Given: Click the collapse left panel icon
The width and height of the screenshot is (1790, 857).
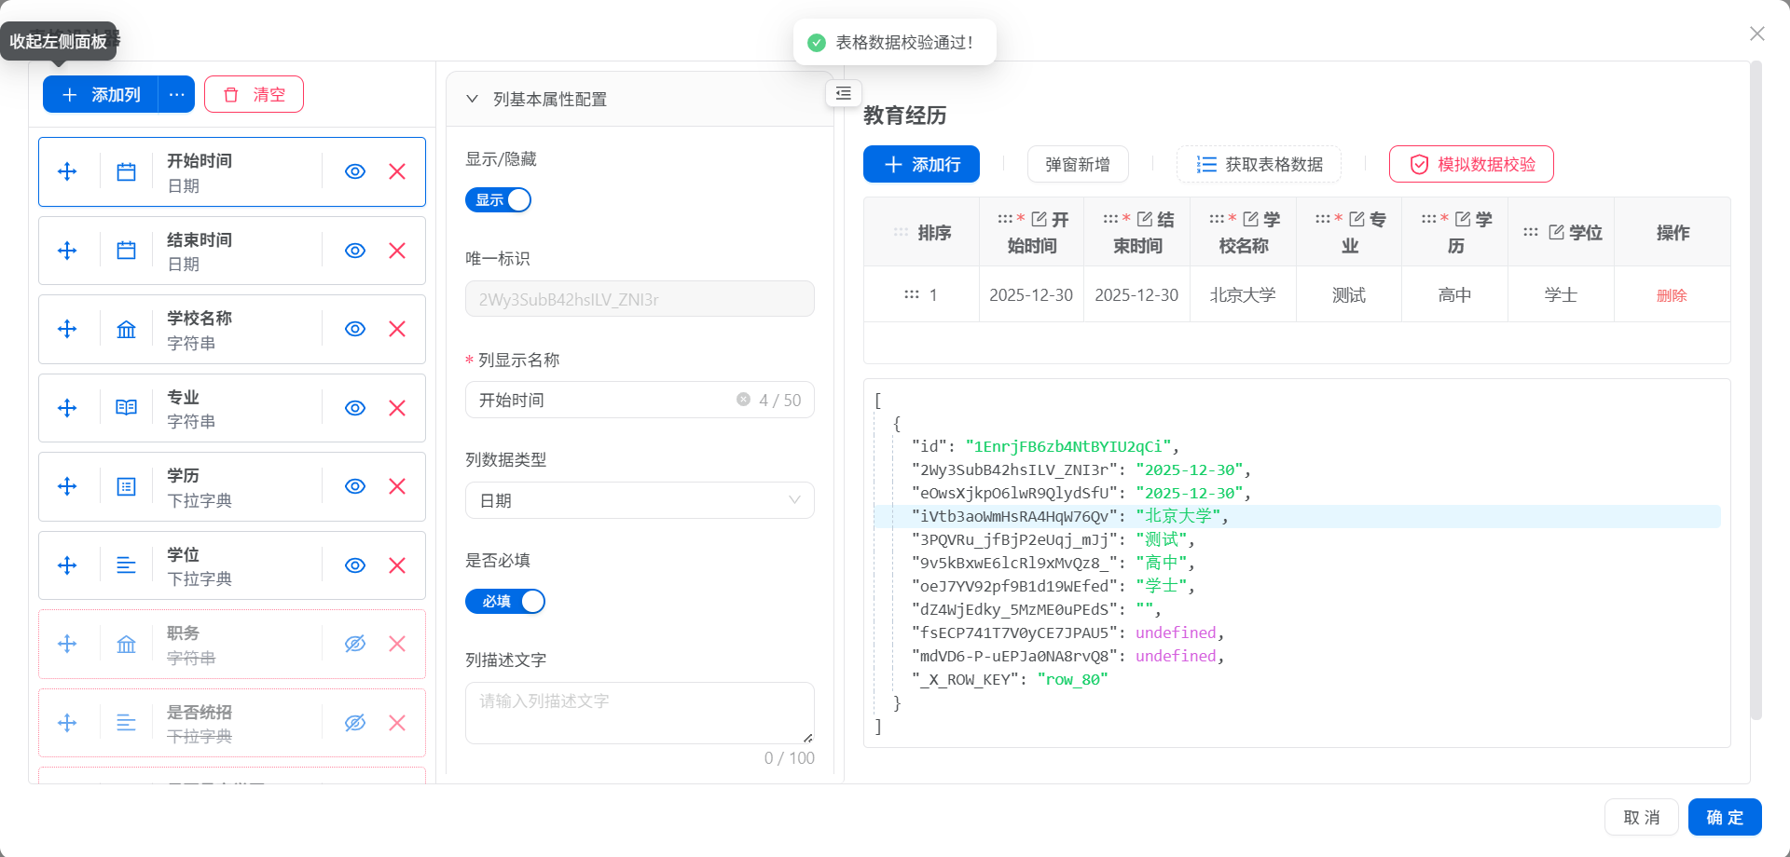Looking at the screenshot, I should point(843,93).
